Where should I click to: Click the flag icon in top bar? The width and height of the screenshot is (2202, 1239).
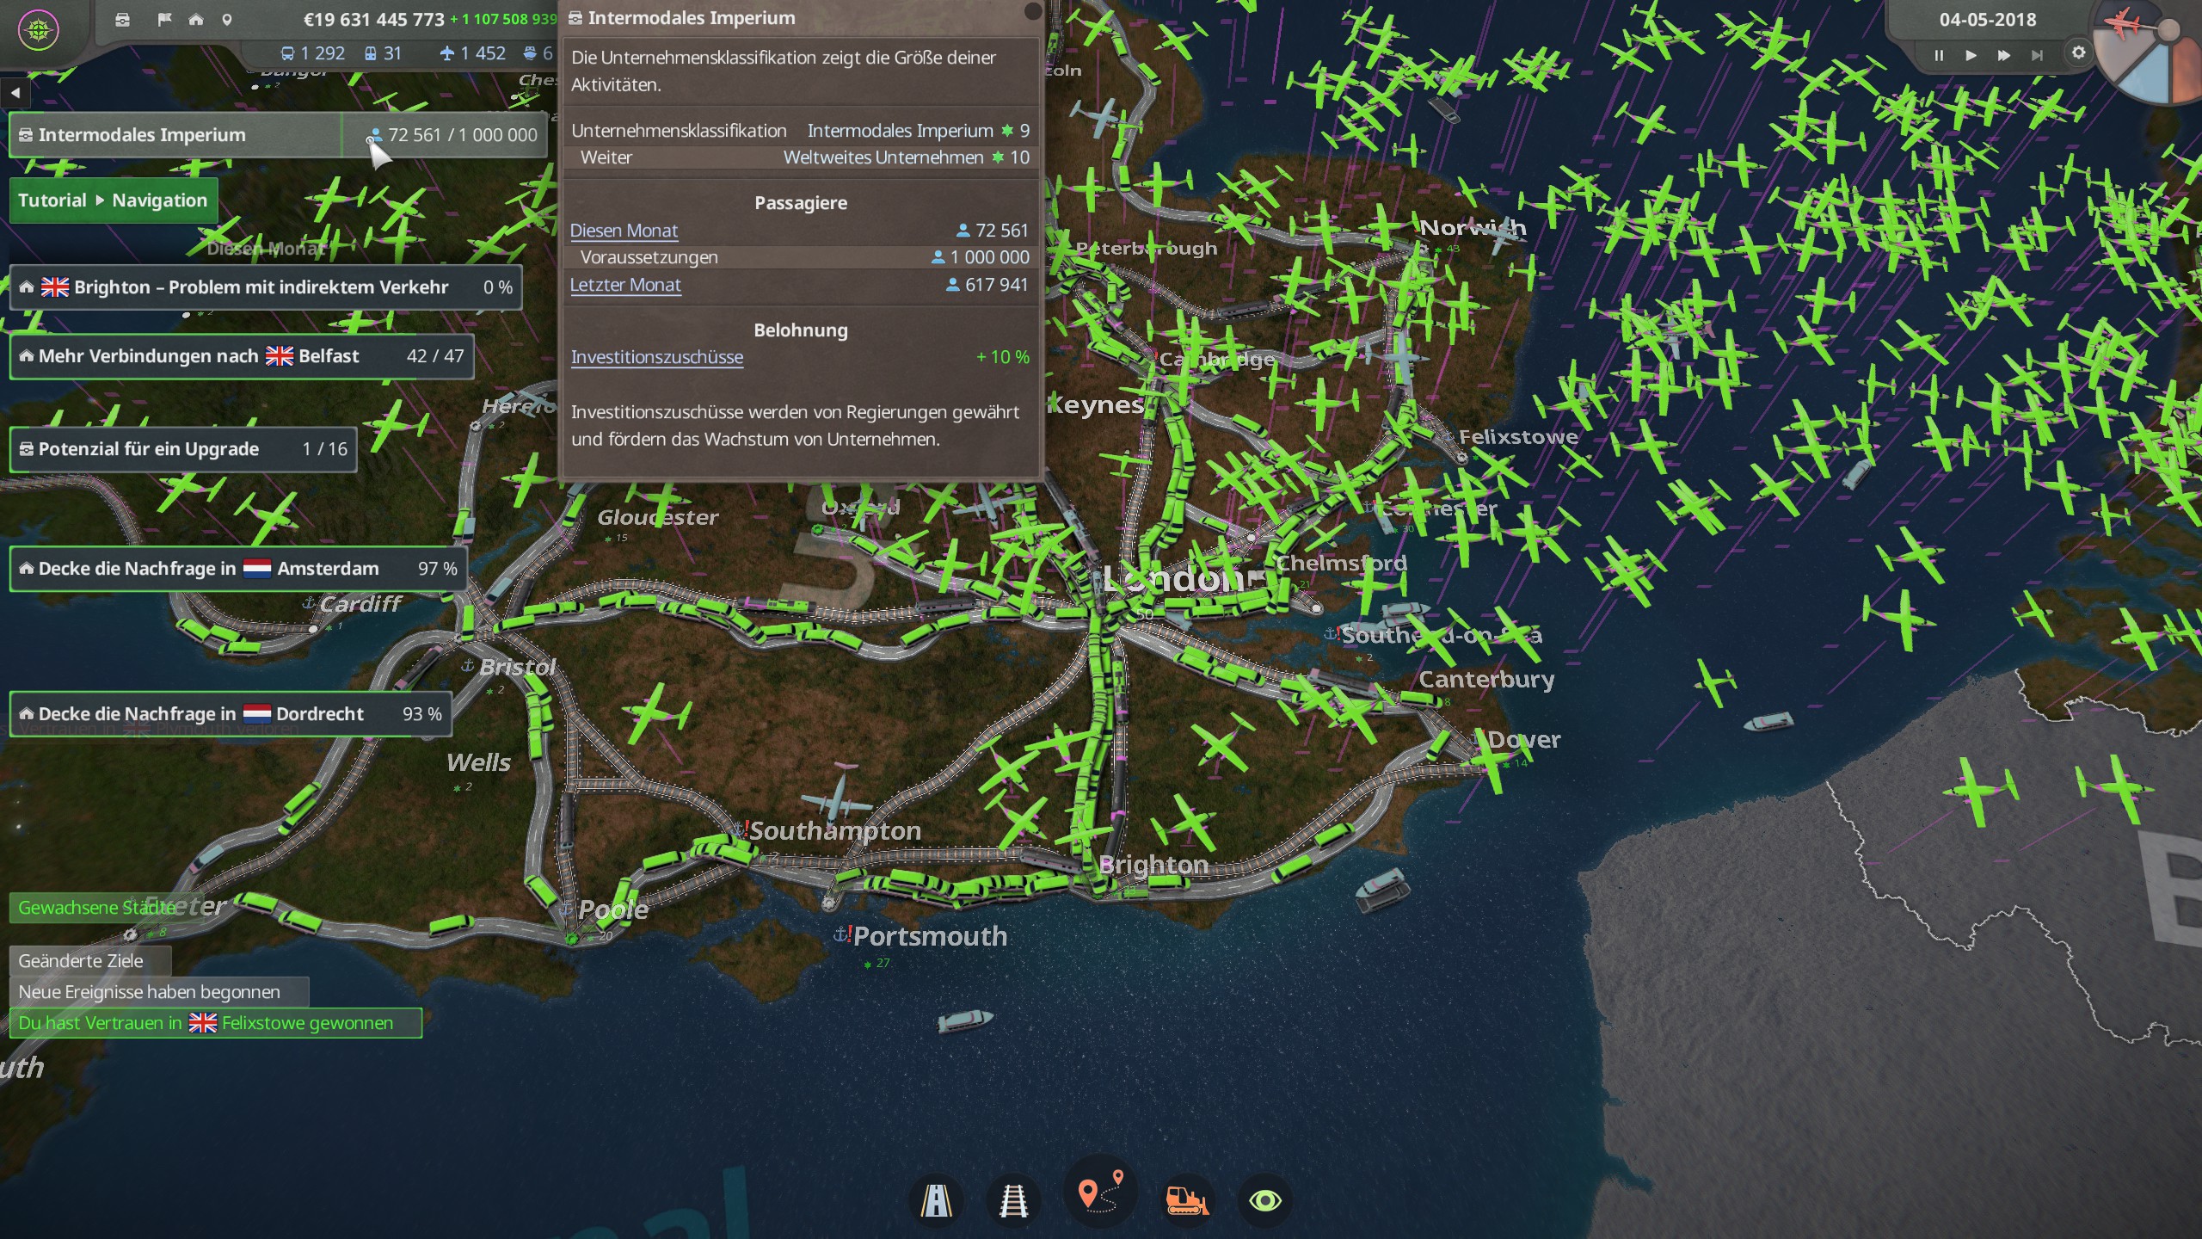164,19
